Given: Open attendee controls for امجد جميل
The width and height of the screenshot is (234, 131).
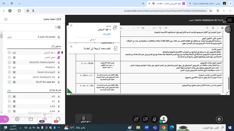Looking at the screenshot, I should [9, 82].
